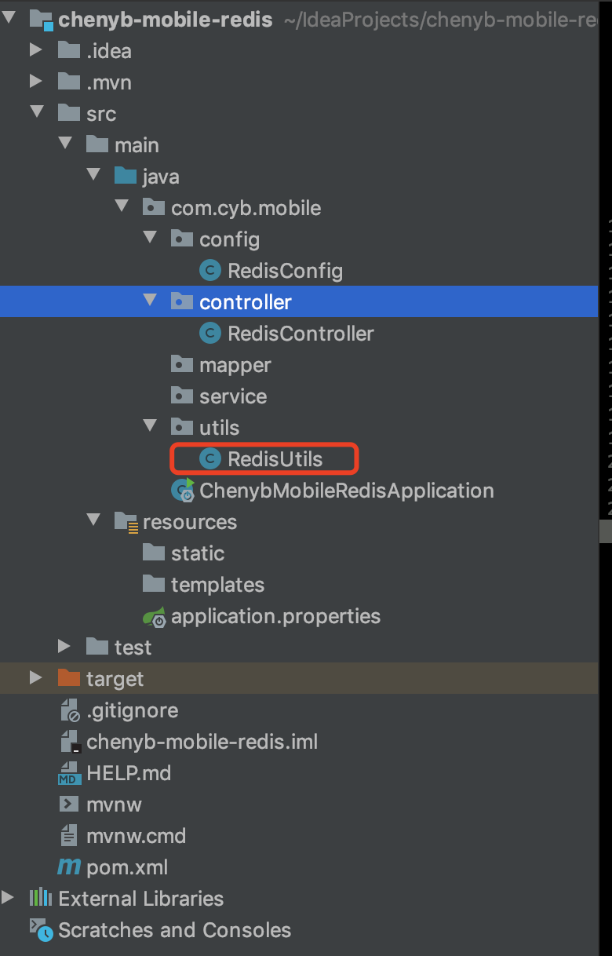612x956 pixels.
Task: Expand the .idea folder
Action: pyautogui.click(x=35, y=51)
